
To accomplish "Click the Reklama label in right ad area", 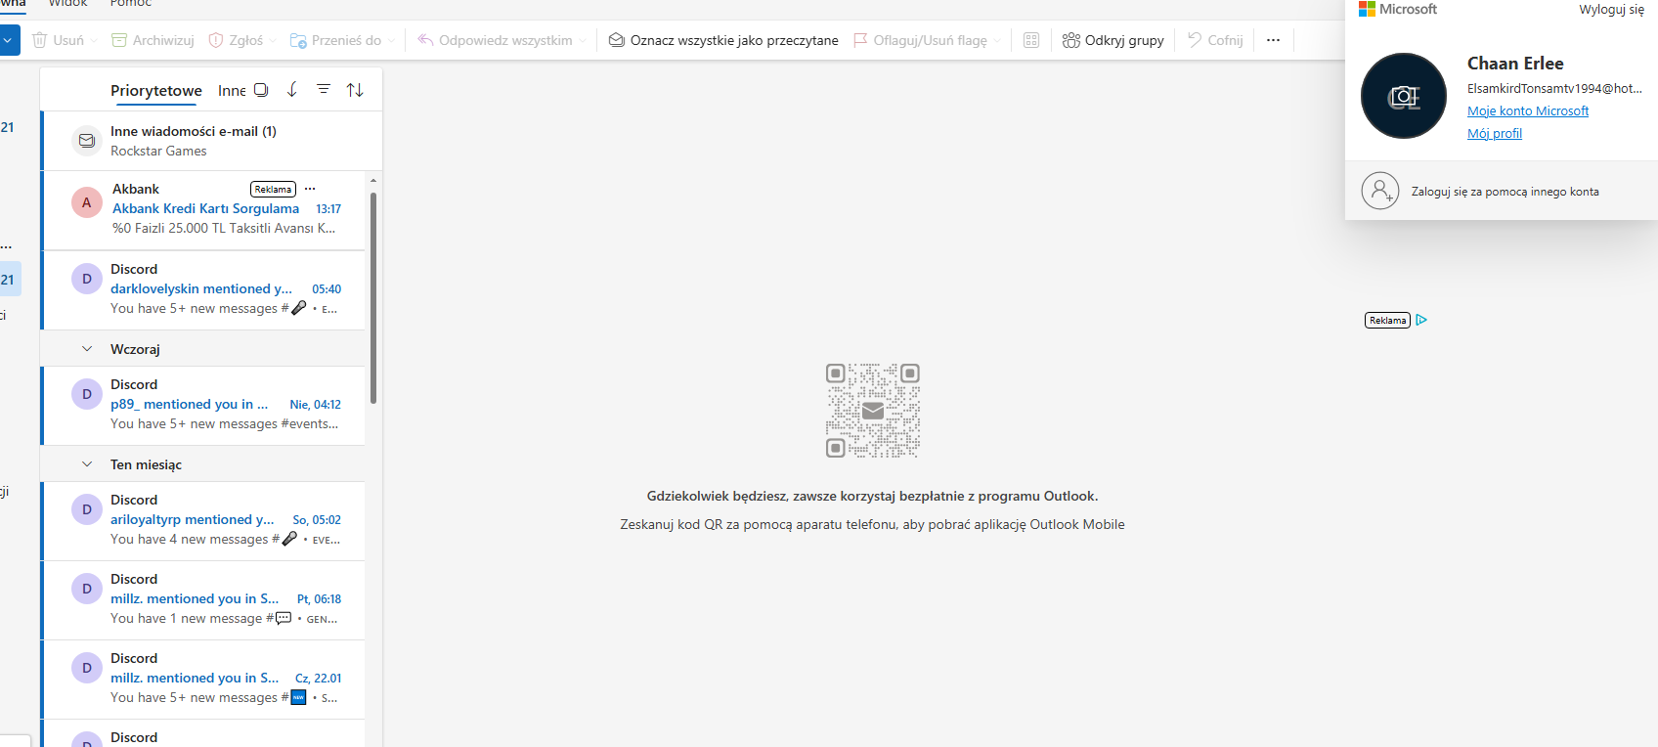I will click(1387, 320).
